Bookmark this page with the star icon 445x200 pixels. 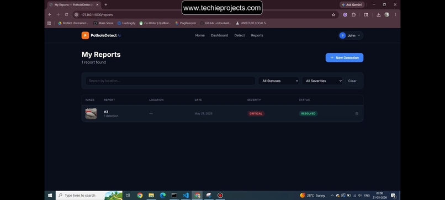(x=333, y=15)
